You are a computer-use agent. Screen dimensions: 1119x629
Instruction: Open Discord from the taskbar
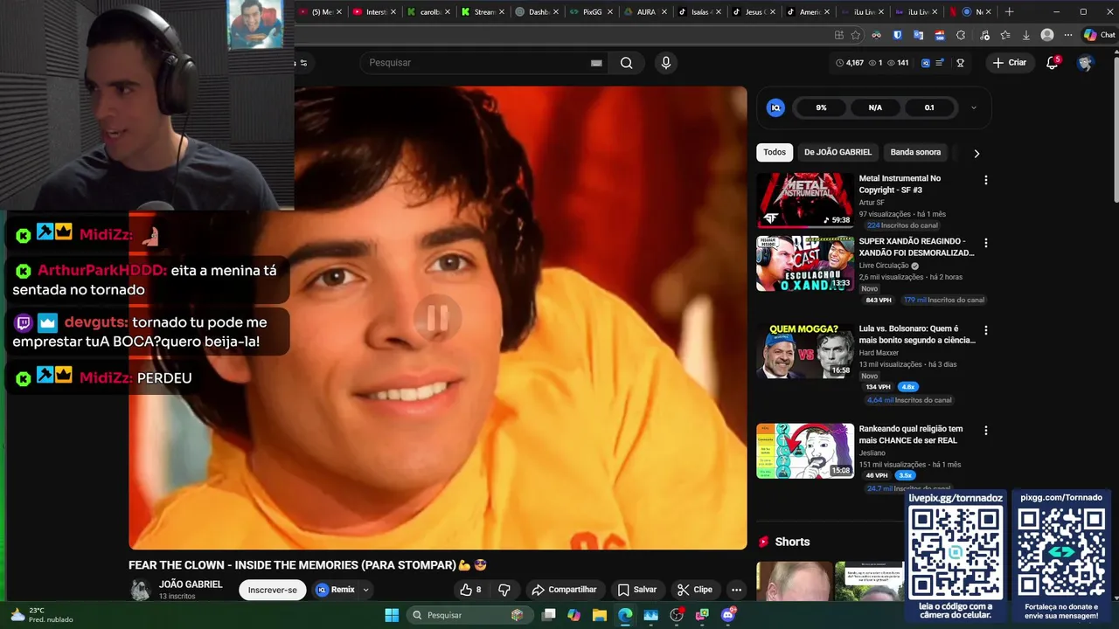point(728,615)
